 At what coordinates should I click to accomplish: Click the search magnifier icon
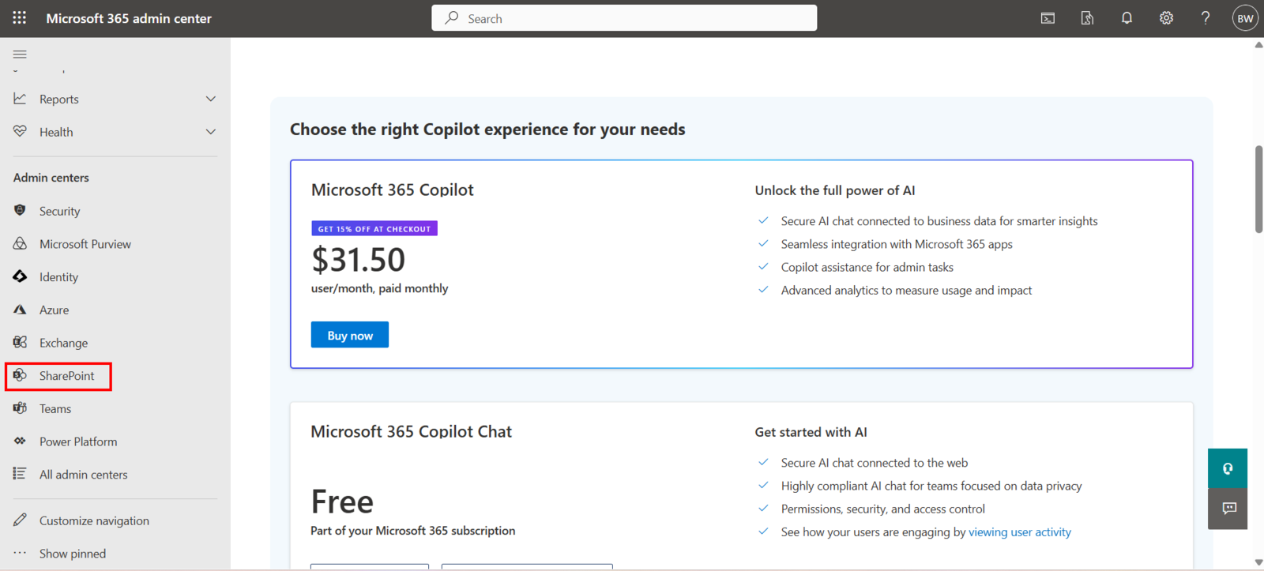(451, 17)
